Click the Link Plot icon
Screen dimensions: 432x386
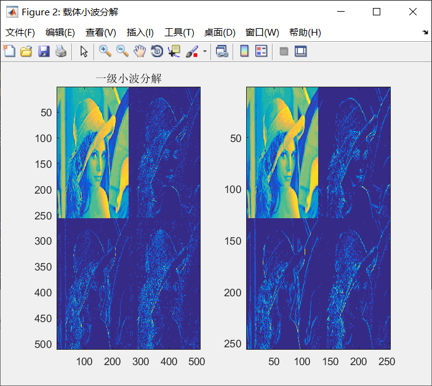[222, 52]
